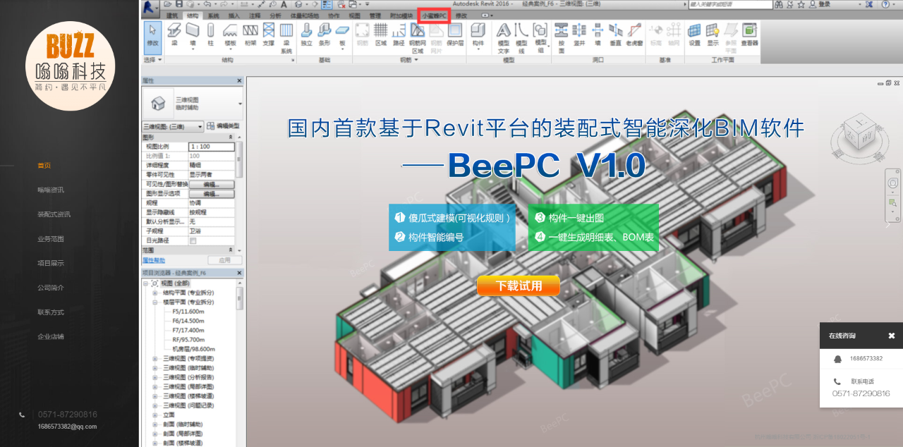Viewport: 903px width, 447px height.
Task: Open the Revit application menu logo
Action: (x=149, y=8)
